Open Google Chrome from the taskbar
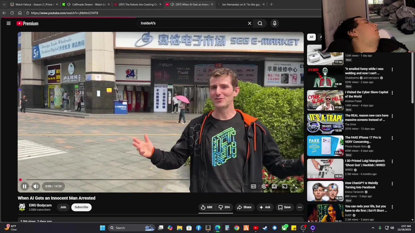Viewport: 415px width, 233px height. tap(237, 228)
